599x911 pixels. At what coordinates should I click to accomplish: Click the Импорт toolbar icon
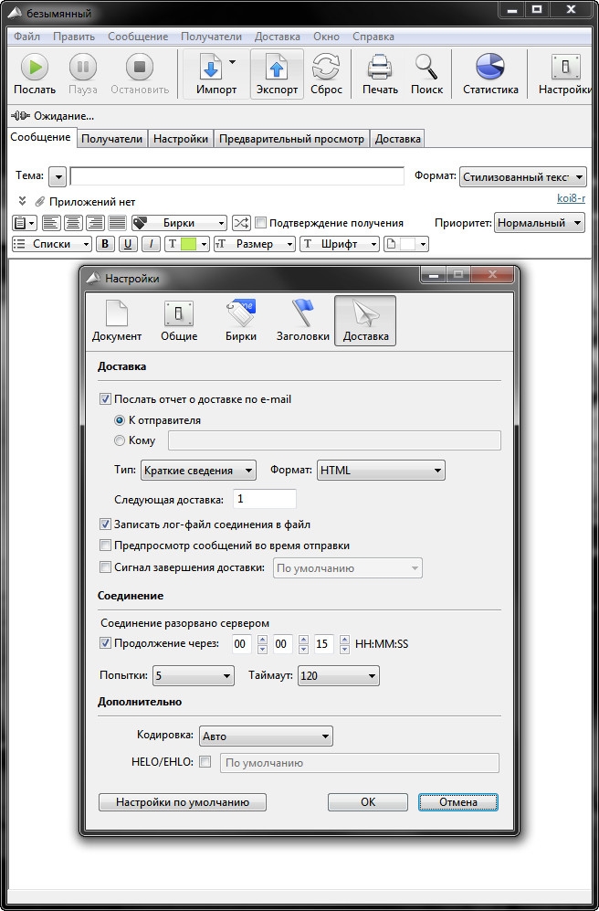pos(211,68)
